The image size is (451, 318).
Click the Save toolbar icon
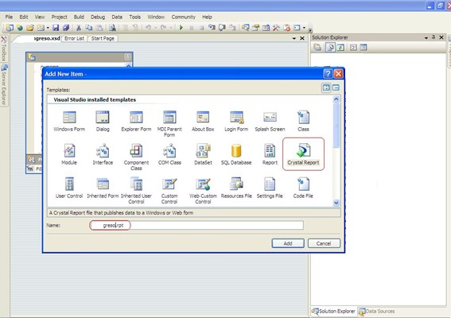click(x=56, y=28)
